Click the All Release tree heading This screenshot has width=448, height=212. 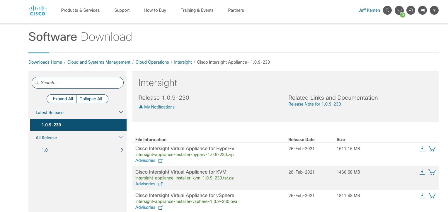(x=46, y=138)
